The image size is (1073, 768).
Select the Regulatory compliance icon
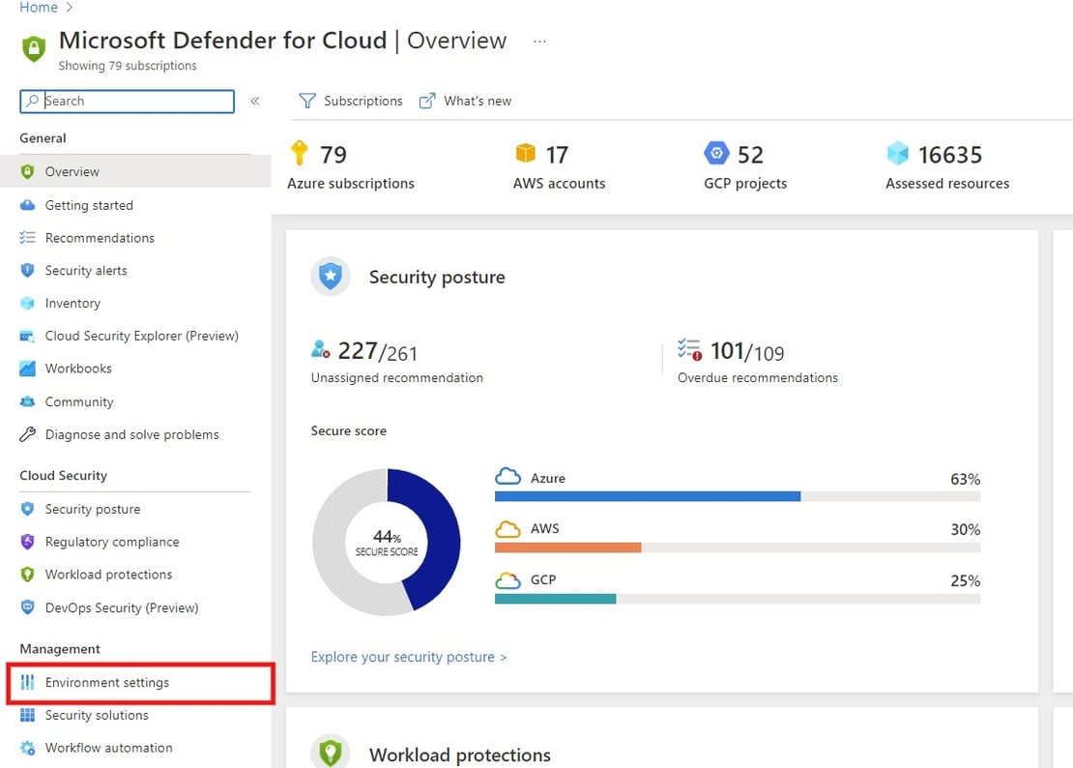click(29, 542)
